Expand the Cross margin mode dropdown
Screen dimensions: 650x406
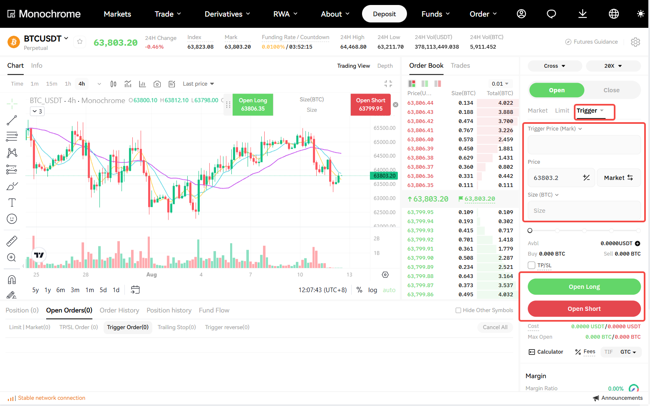point(555,66)
